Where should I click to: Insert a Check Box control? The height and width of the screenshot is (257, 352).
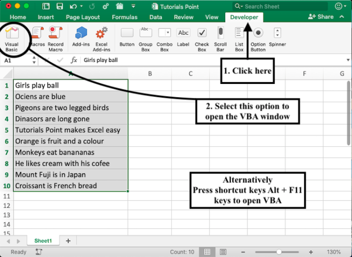(202, 39)
